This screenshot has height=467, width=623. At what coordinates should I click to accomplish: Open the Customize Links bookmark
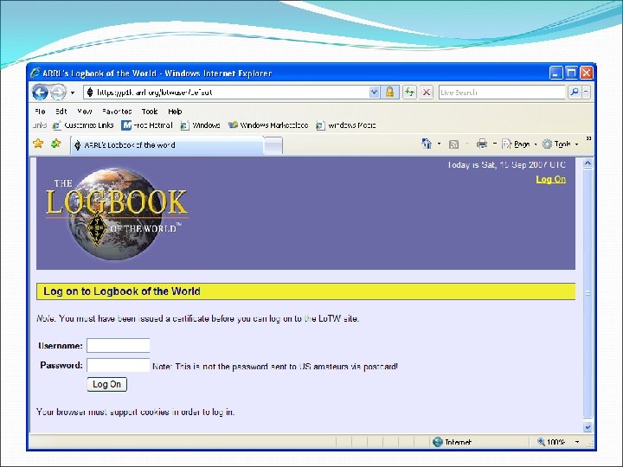click(83, 125)
